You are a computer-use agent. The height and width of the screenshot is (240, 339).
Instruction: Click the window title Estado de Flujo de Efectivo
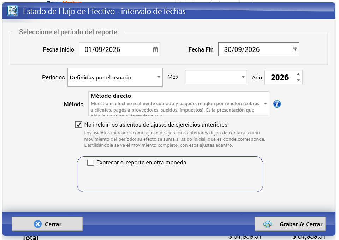104,11
